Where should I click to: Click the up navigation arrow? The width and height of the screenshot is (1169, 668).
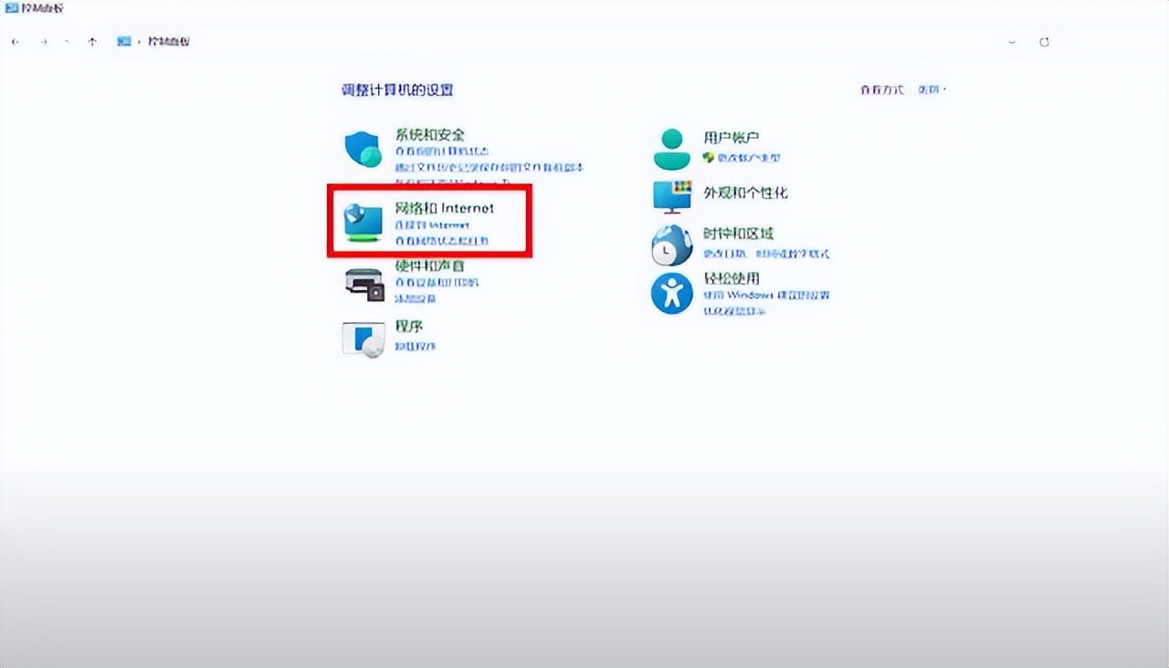pos(92,41)
